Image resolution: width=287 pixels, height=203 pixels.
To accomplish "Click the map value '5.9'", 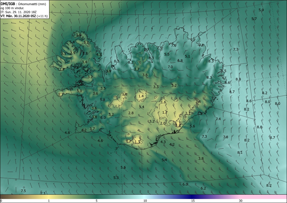I will [261, 10].
